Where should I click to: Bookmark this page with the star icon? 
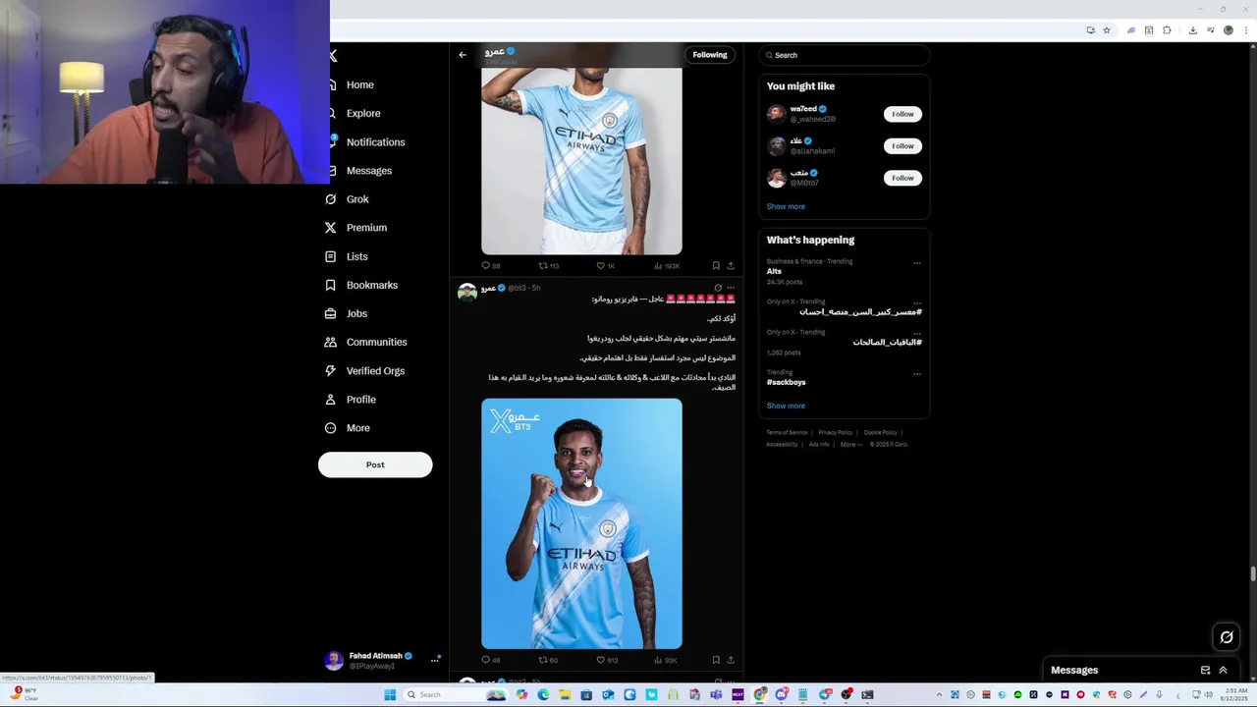tap(1107, 30)
